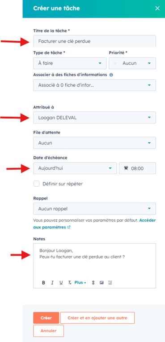This screenshot has width=165, height=342.
Task: Apply underline formatting in Notes toolbar
Action: click(61, 283)
